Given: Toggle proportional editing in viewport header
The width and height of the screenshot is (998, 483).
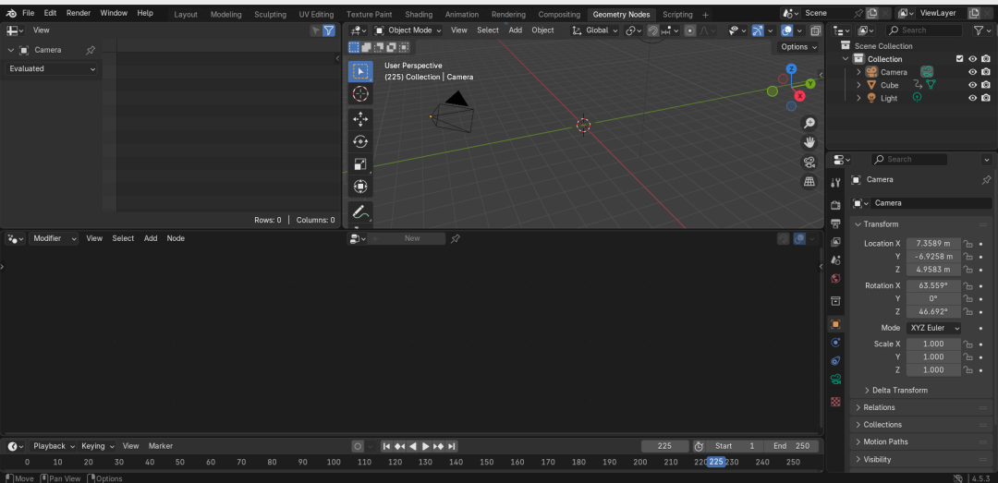Looking at the screenshot, I should (690, 30).
